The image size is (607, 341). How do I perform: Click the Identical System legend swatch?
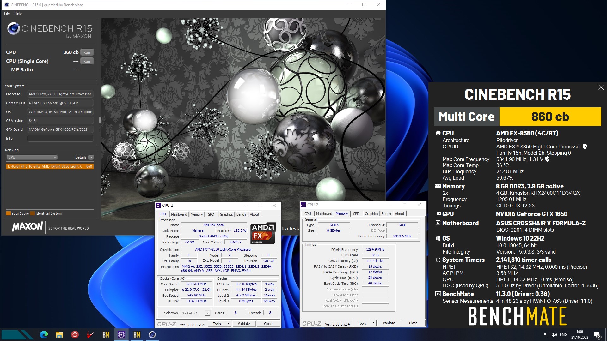(x=33, y=213)
